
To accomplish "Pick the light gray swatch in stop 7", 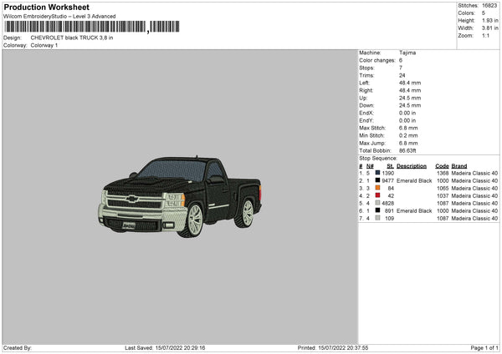I will pos(378,219).
